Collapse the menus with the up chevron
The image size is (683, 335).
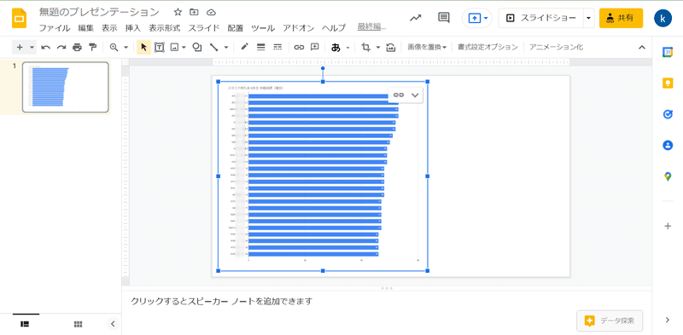pyautogui.click(x=642, y=48)
